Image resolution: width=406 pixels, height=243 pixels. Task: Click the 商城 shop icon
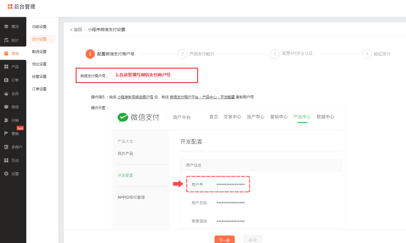[x=6, y=53]
